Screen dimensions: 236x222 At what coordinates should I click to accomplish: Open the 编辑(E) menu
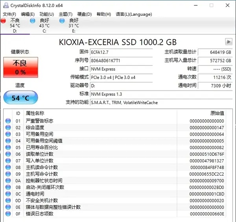[28, 14]
